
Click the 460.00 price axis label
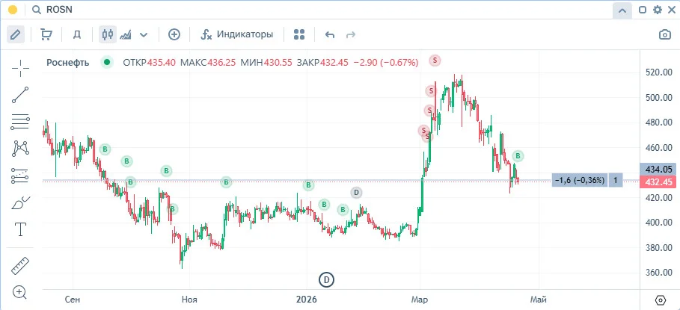[658, 148]
